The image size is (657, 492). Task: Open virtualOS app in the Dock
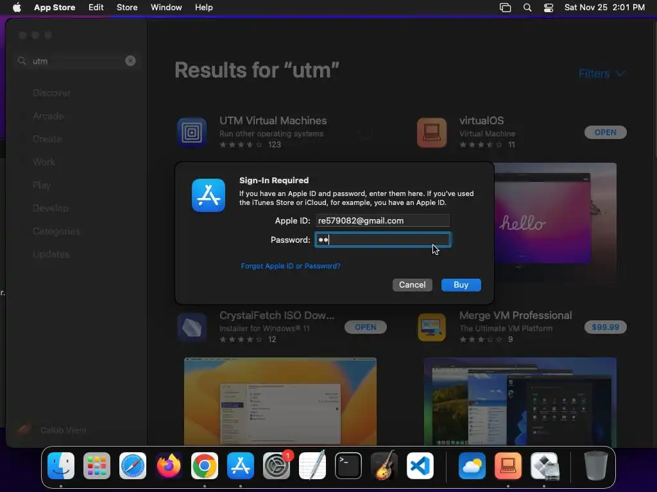click(508, 466)
